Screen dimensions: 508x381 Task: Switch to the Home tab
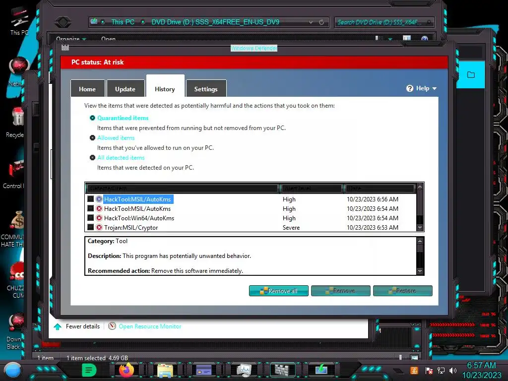click(87, 89)
